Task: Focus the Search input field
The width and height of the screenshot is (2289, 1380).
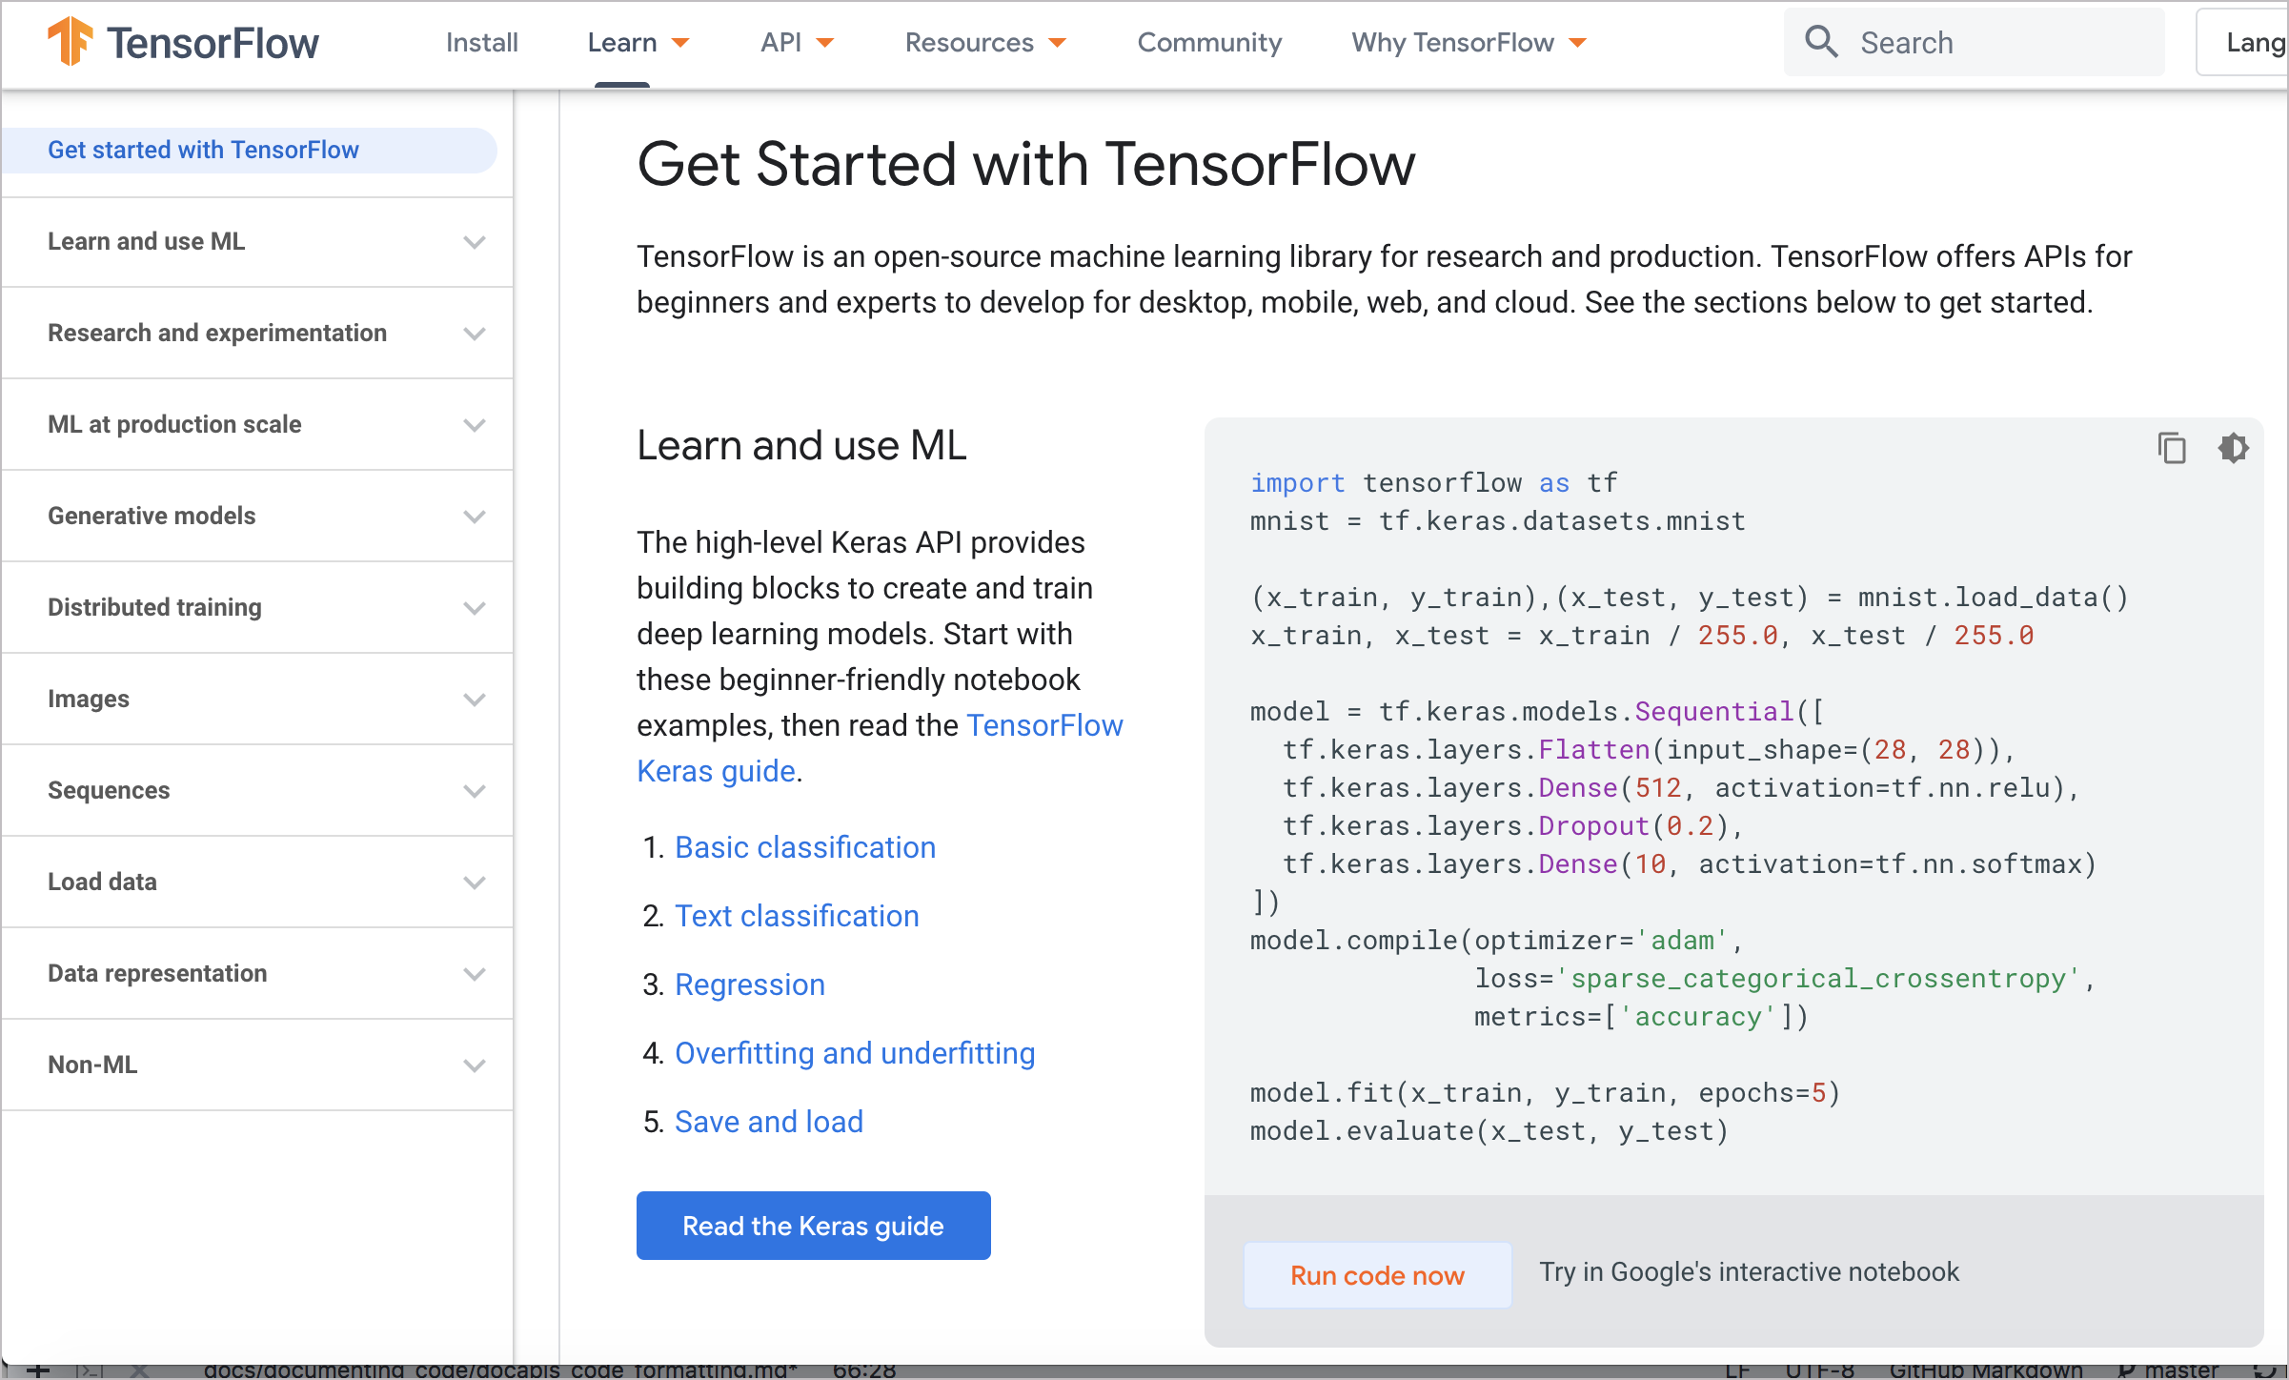Action: (x=1974, y=42)
